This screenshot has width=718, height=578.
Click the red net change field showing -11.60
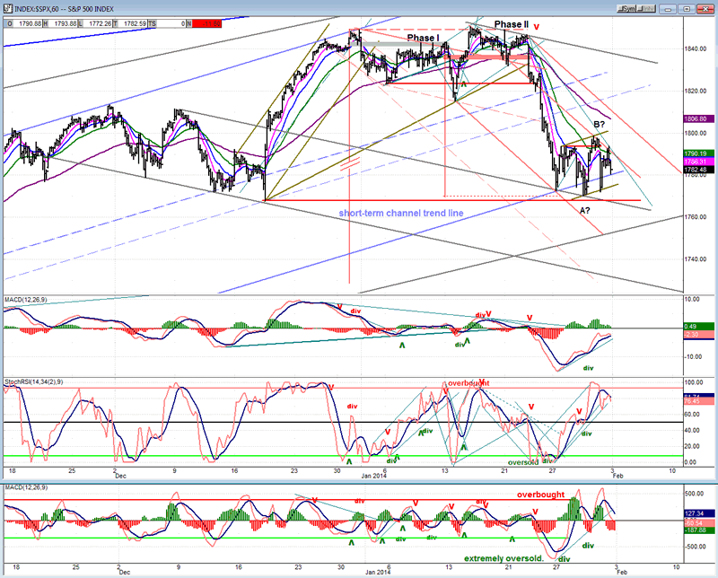coord(206,23)
